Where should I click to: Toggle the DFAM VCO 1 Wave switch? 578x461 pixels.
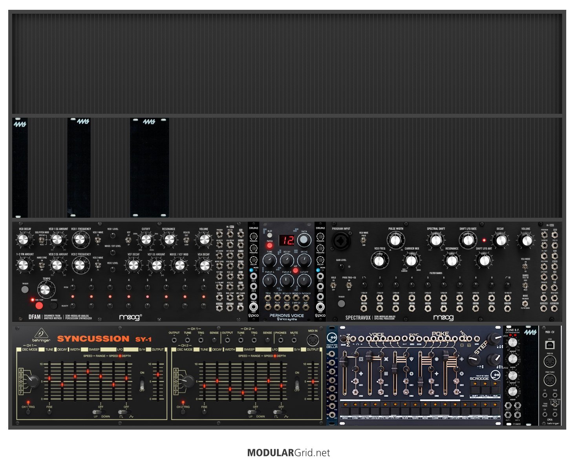point(97,240)
